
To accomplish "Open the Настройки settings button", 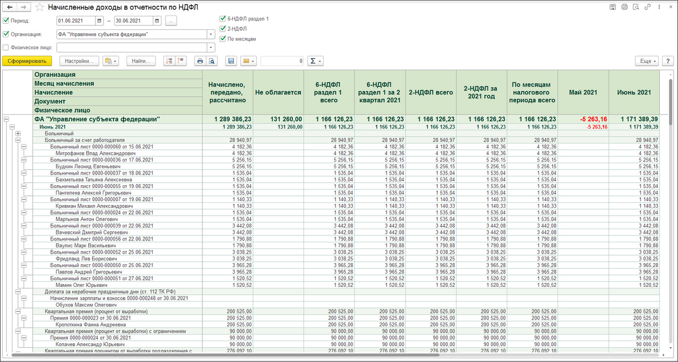I will tap(79, 61).
